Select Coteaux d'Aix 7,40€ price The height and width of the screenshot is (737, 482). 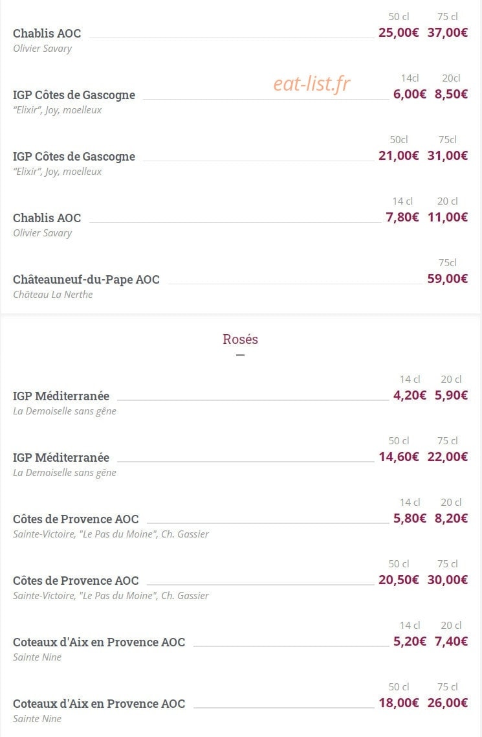(451, 642)
